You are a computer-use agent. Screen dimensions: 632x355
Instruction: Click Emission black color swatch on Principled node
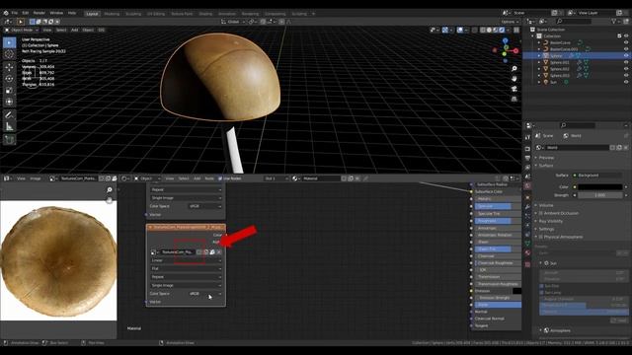(516, 291)
